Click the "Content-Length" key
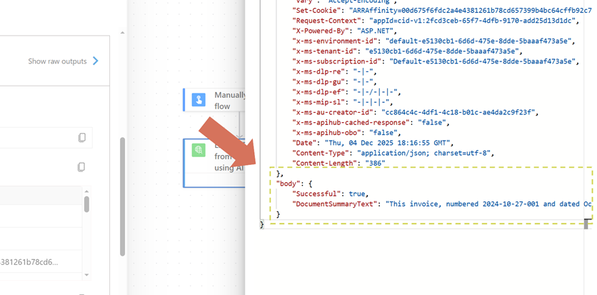Screen dimensions: 597x295 coord(325,164)
